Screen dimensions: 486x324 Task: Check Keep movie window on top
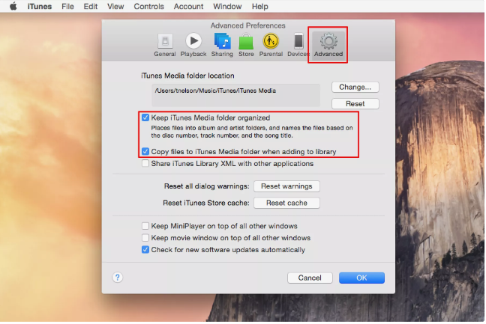[145, 238]
